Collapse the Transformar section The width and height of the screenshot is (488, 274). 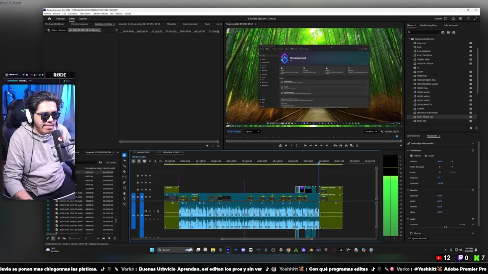click(408, 150)
